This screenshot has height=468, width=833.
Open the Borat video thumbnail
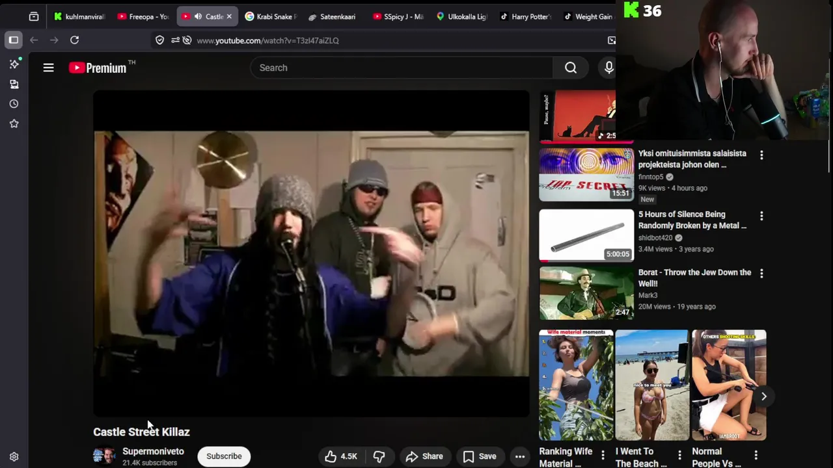pyautogui.click(x=586, y=293)
